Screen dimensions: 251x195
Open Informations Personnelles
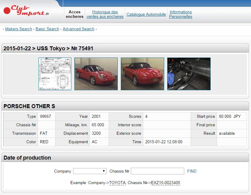coord(181,14)
